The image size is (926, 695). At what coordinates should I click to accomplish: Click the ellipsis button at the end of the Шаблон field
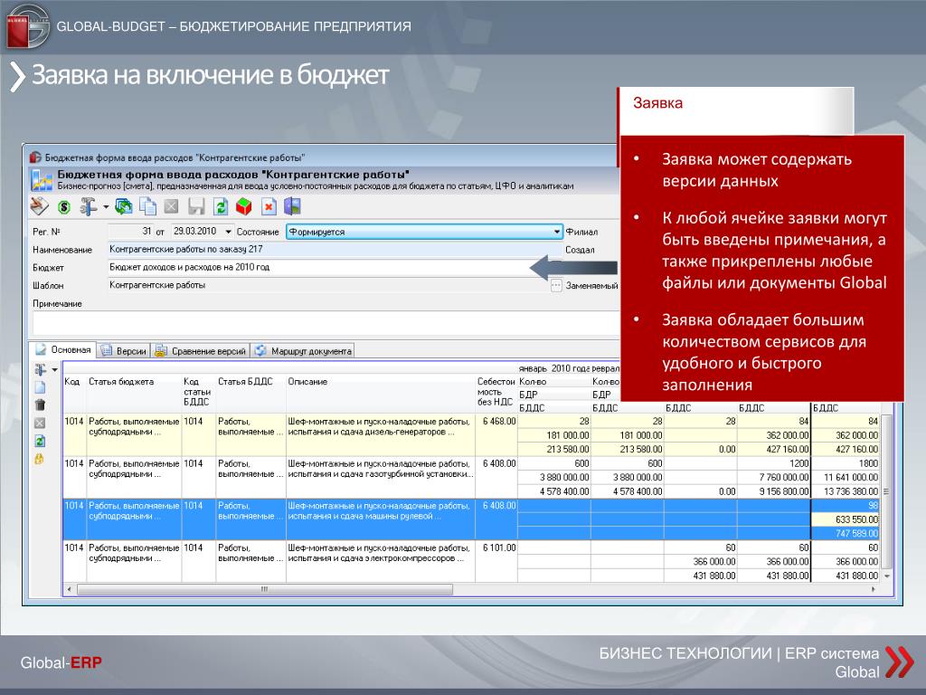[x=556, y=285]
